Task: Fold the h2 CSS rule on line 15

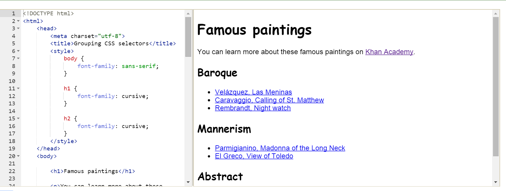Action: click(x=18, y=119)
